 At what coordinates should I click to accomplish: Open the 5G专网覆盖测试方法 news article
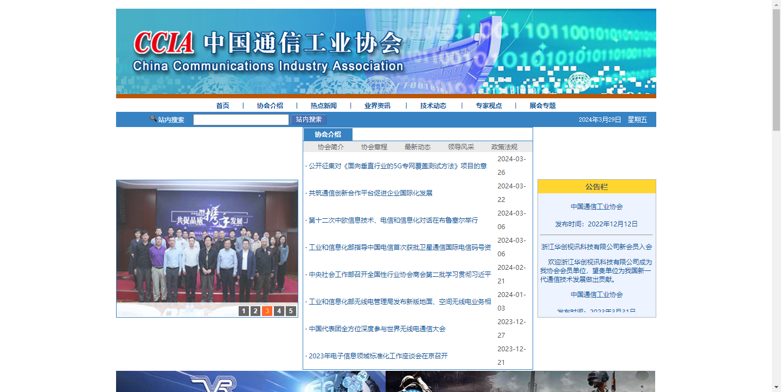[x=398, y=166]
